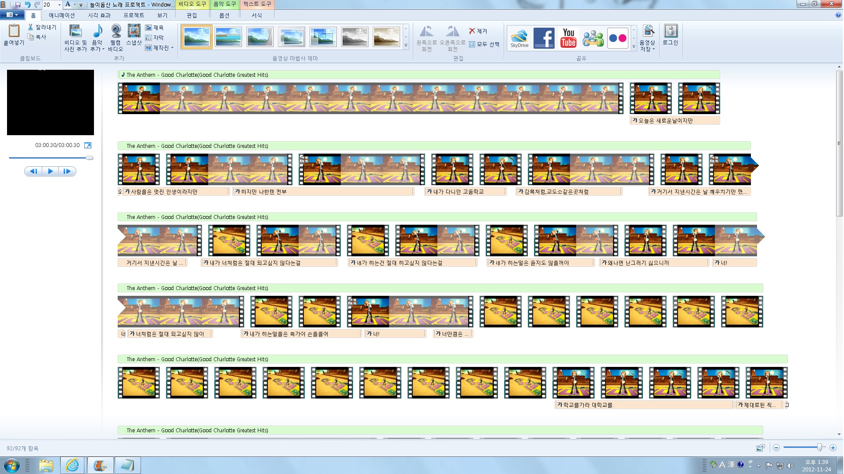The image size is (844, 474).
Task: Step to next frame
Action: (67, 171)
